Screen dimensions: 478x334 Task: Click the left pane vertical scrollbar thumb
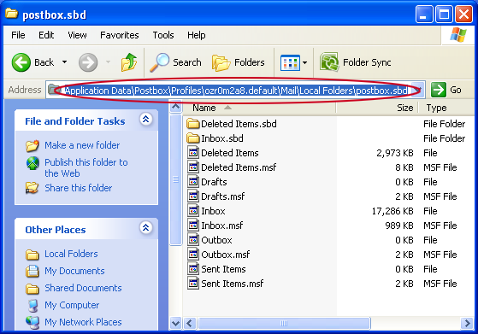(175, 179)
